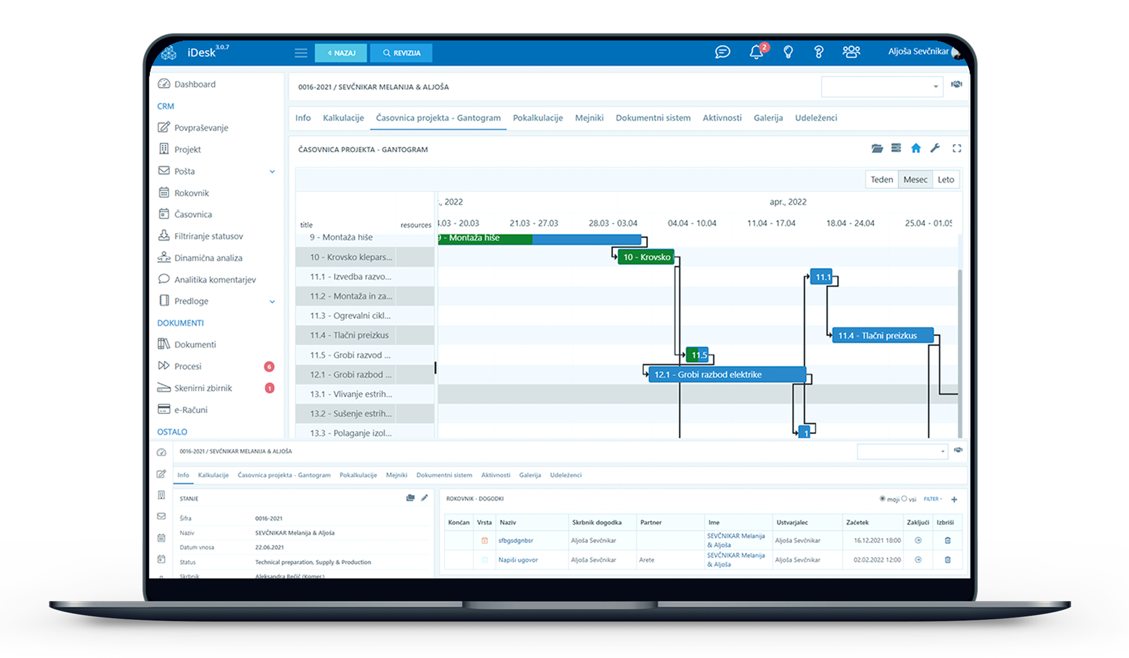The width and height of the screenshot is (1129, 658).
Task: Select the 'vsi' radio button
Action: pos(904,499)
